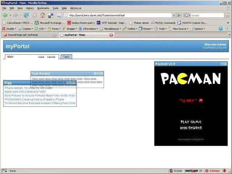Open the Cookies dropdown menu
Screen dimensions: 232x174
click(x=25, y=29)
